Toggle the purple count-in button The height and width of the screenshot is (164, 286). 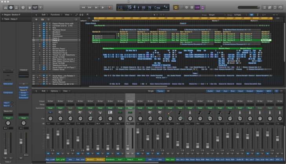(197, 7)
